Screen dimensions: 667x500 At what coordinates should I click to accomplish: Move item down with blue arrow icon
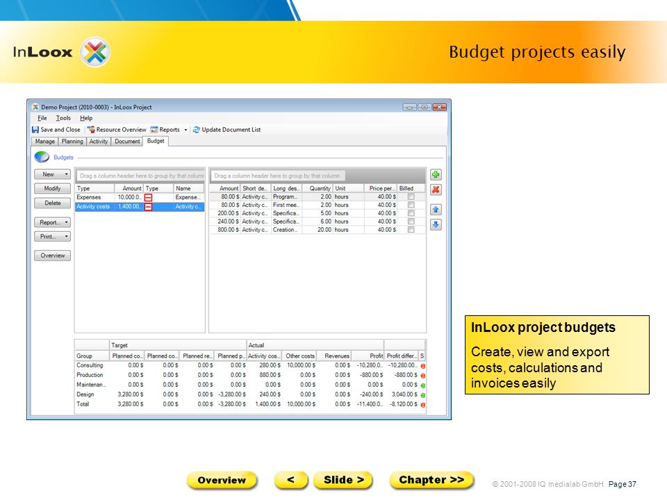(x=436, y=224)
